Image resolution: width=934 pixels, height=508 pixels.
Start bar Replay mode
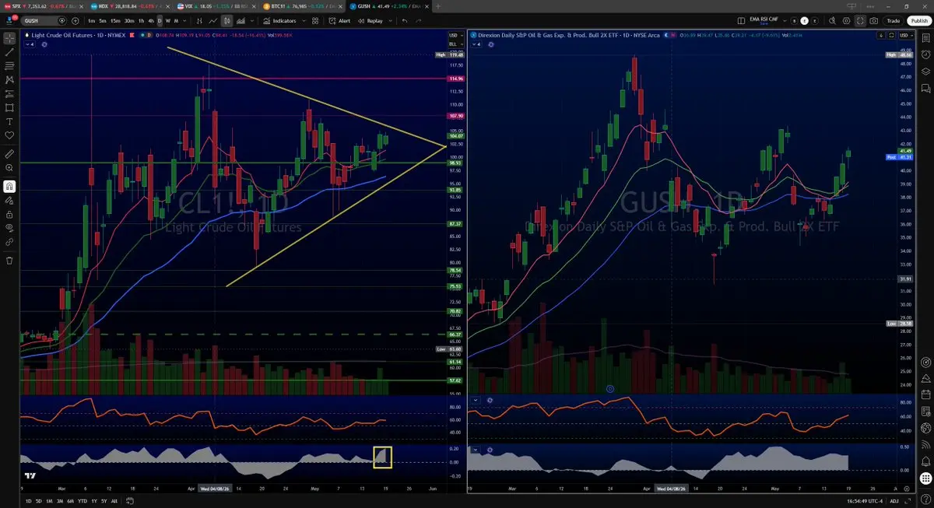click(370, 21)
